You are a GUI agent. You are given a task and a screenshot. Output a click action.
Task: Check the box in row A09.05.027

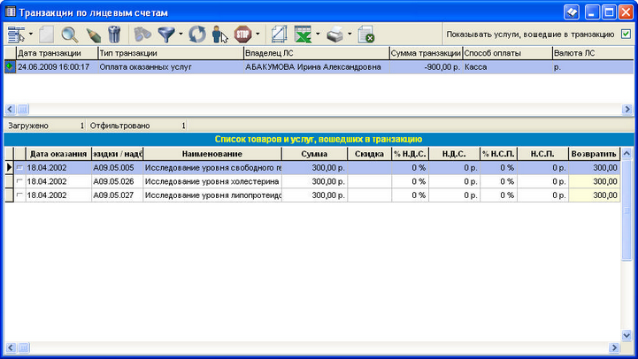[x=19, y=195]
